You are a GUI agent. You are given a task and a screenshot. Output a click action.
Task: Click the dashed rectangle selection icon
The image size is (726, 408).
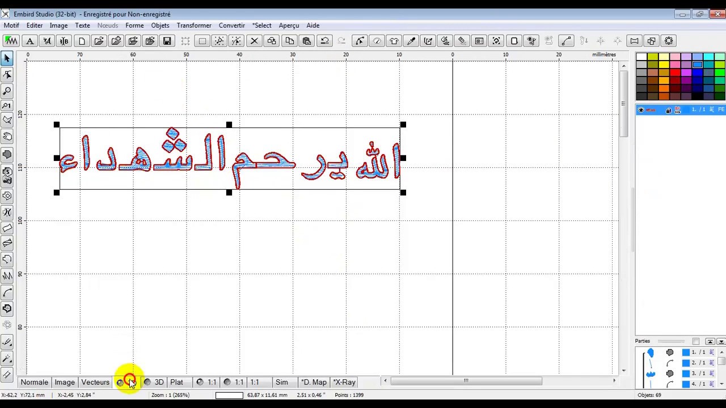click(202, 41)
